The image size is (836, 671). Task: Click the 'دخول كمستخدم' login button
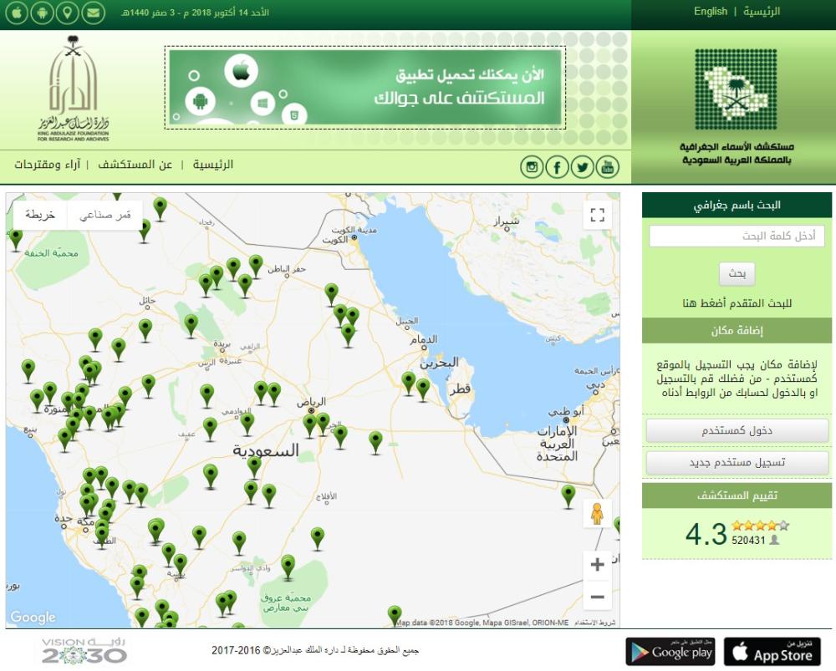click(737, 431)
